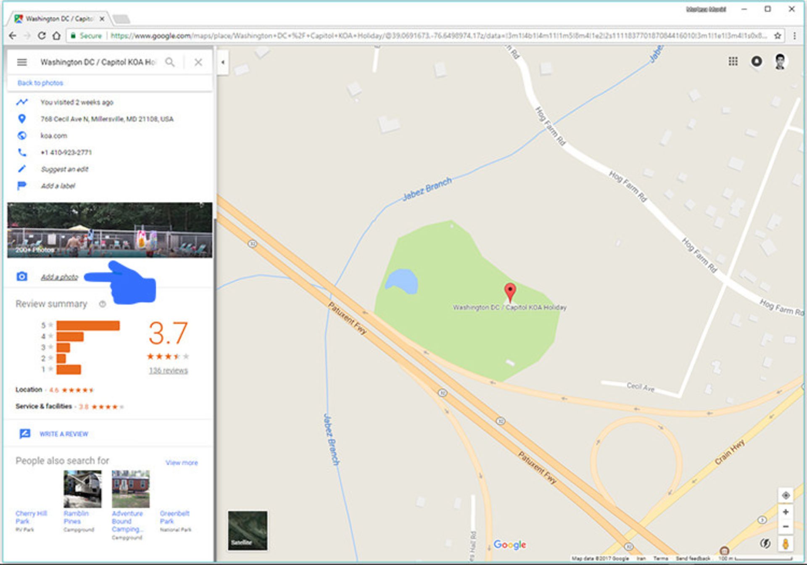Image resolution: width=807 pixels, height=565 pixels.
Task: Open the 200+ Photos pool image
Action: point(110,230)
